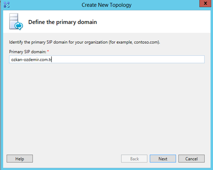The height and width of the screenshot is (170, 213).
Task: Cancel the new topology wizard
Action: point(192,159)
